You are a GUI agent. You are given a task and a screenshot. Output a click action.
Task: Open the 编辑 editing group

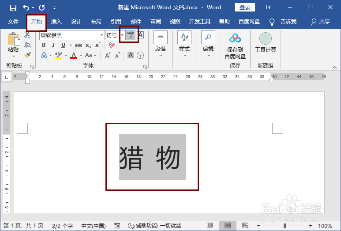[208, 45]
